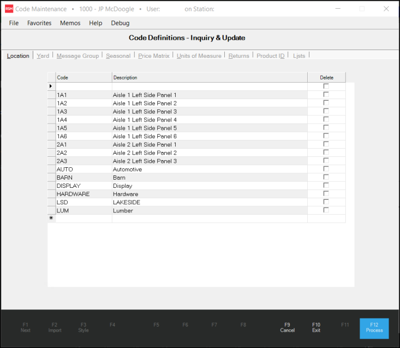
Task: Check Delete box for code 1A2
Action: pos(326,102)
